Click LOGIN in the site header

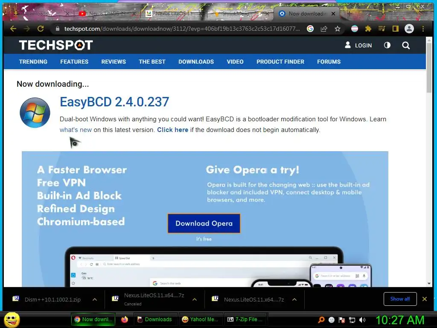(358, 45)
